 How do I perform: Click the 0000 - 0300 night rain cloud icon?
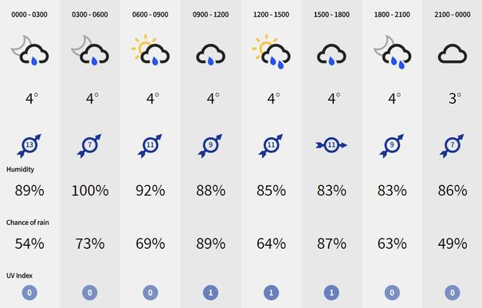pos(29,51)
